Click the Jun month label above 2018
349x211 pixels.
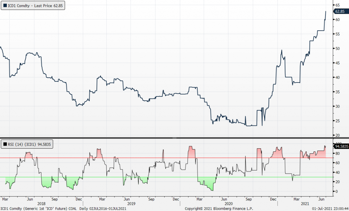[x=30, y=199]
